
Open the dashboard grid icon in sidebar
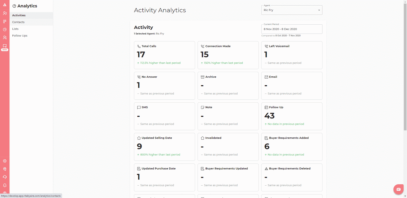[x=5, y=21]
